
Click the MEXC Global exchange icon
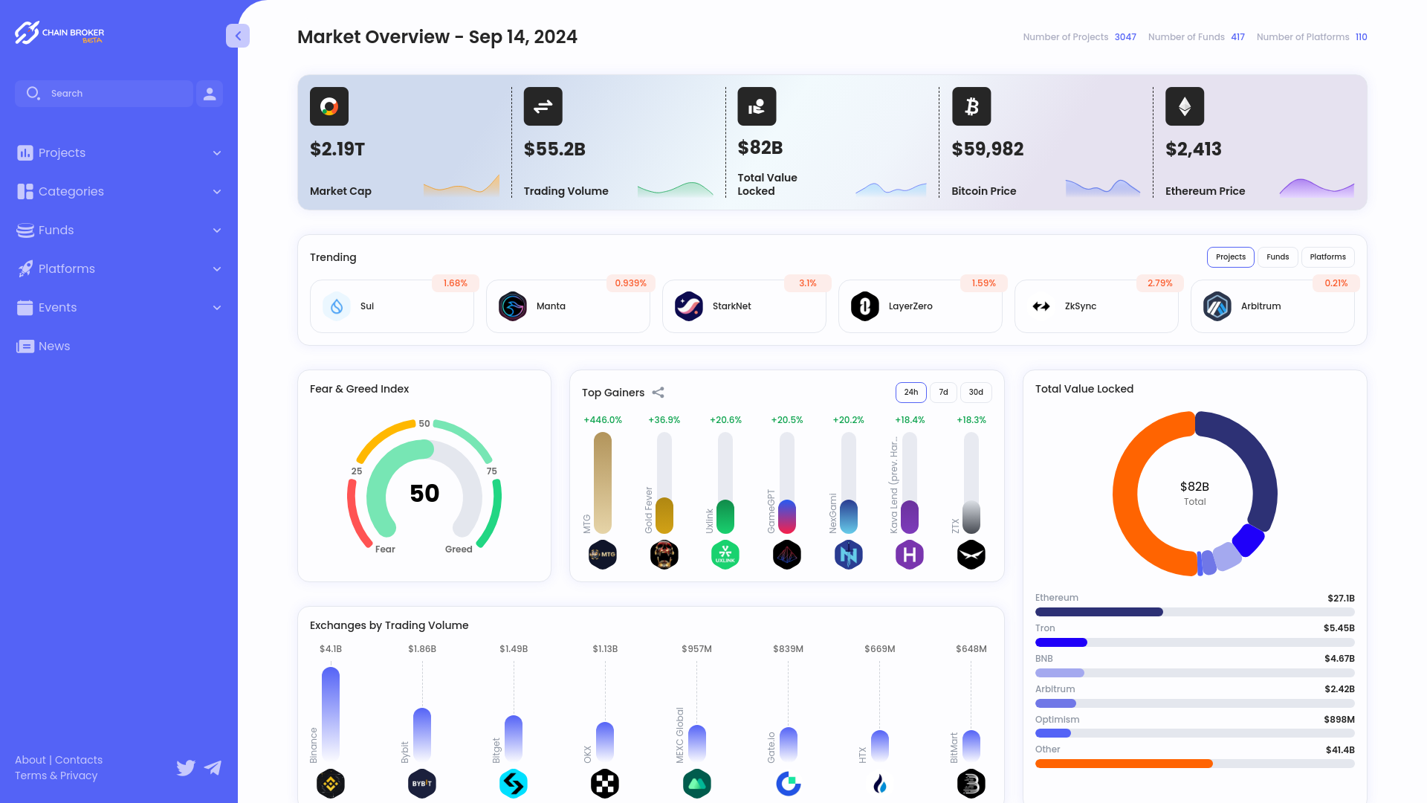pos(697,784)
